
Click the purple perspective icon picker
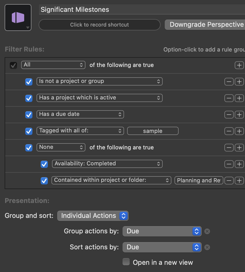[x=18, y=18]
